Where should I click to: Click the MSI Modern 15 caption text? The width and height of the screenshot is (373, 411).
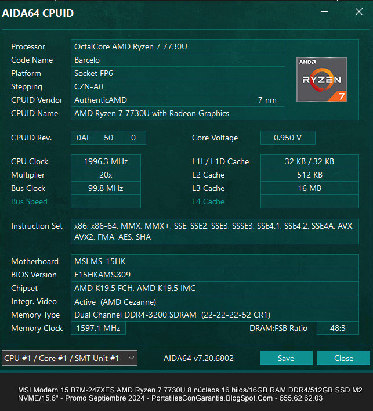190,394
